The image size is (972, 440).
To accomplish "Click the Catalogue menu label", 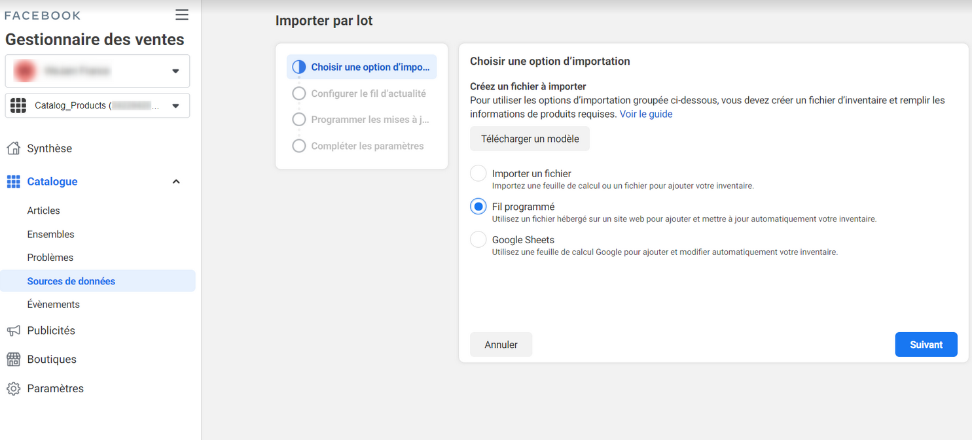I will click(x=52, y=182).
